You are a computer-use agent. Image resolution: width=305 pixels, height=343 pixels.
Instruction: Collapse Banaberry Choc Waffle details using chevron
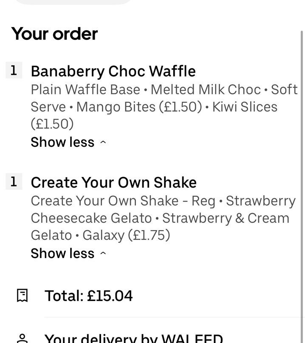(103, 143)
